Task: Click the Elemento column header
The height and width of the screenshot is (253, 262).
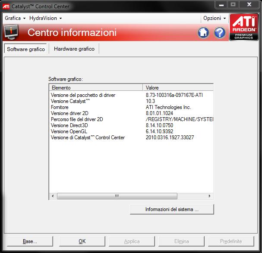Action: 96,87
